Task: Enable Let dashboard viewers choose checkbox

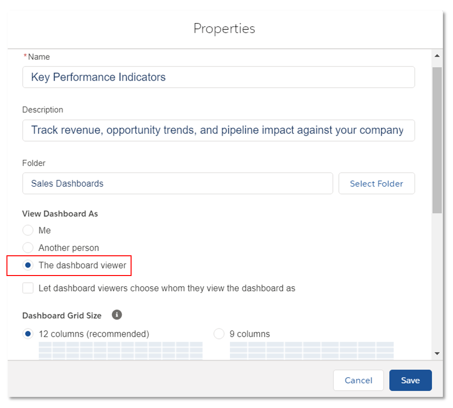Action: tap(28, 288)
